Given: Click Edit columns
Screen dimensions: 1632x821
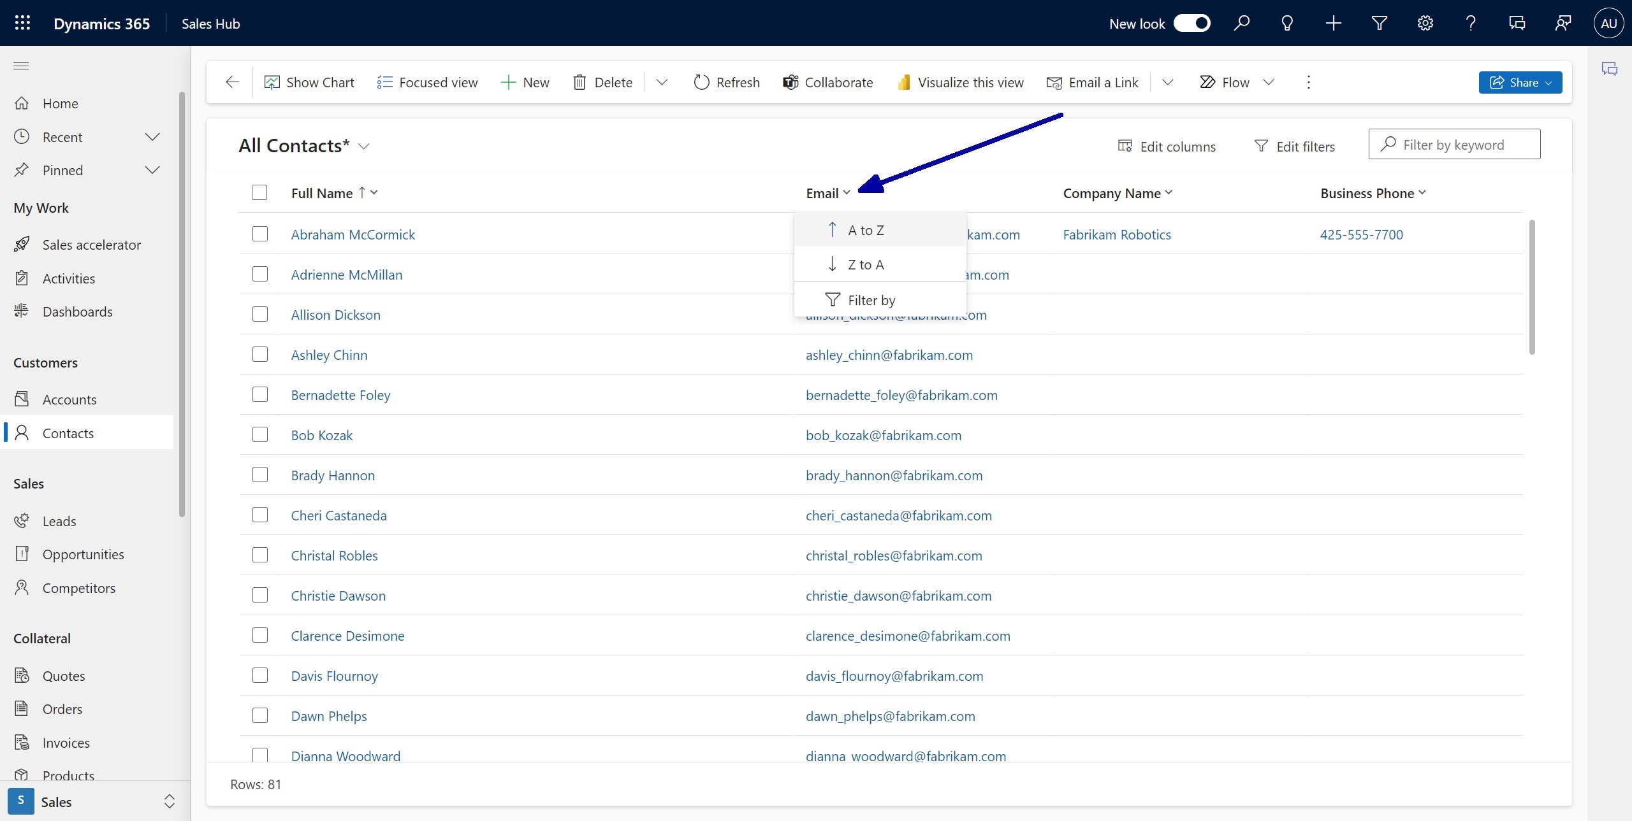Looking at the screenshot, I should pos(1167,146).
